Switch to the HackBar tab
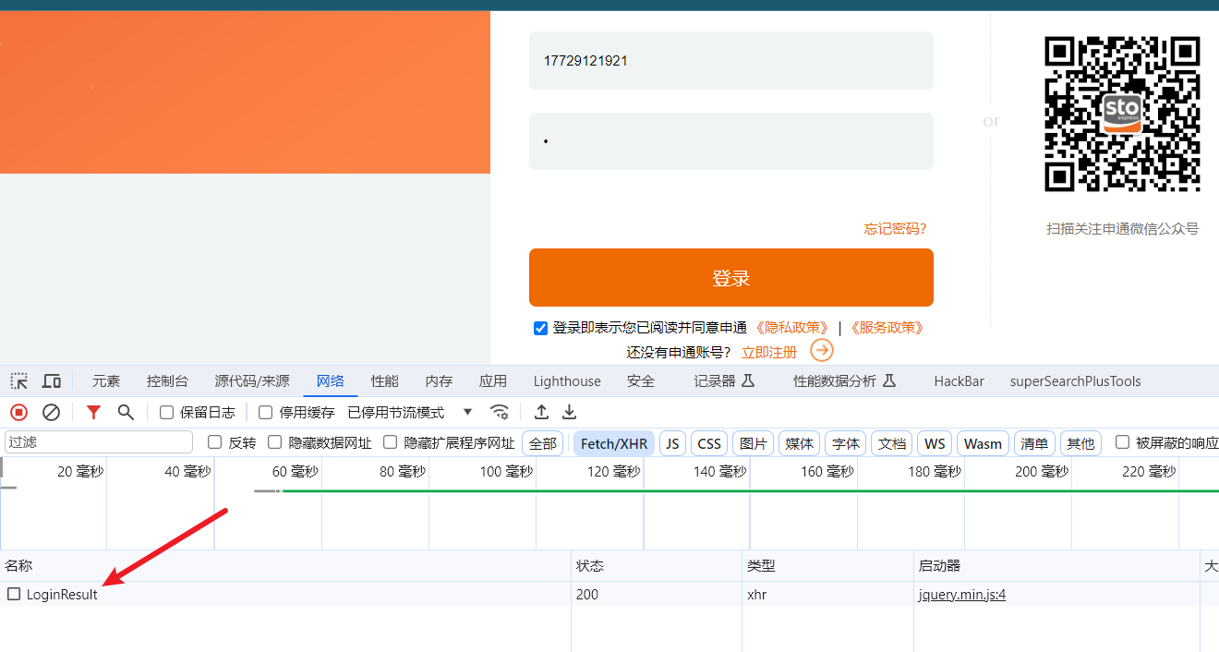The height and width of the screenshot is (652, 1219). (960, 381)
